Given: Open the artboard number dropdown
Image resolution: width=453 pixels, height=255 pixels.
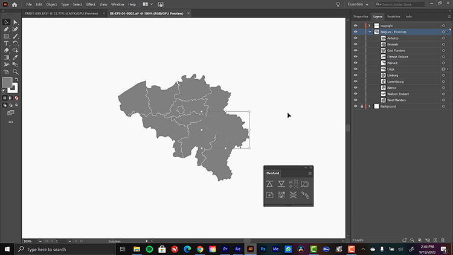Looking at the screenshot, I should click(69, 242).
